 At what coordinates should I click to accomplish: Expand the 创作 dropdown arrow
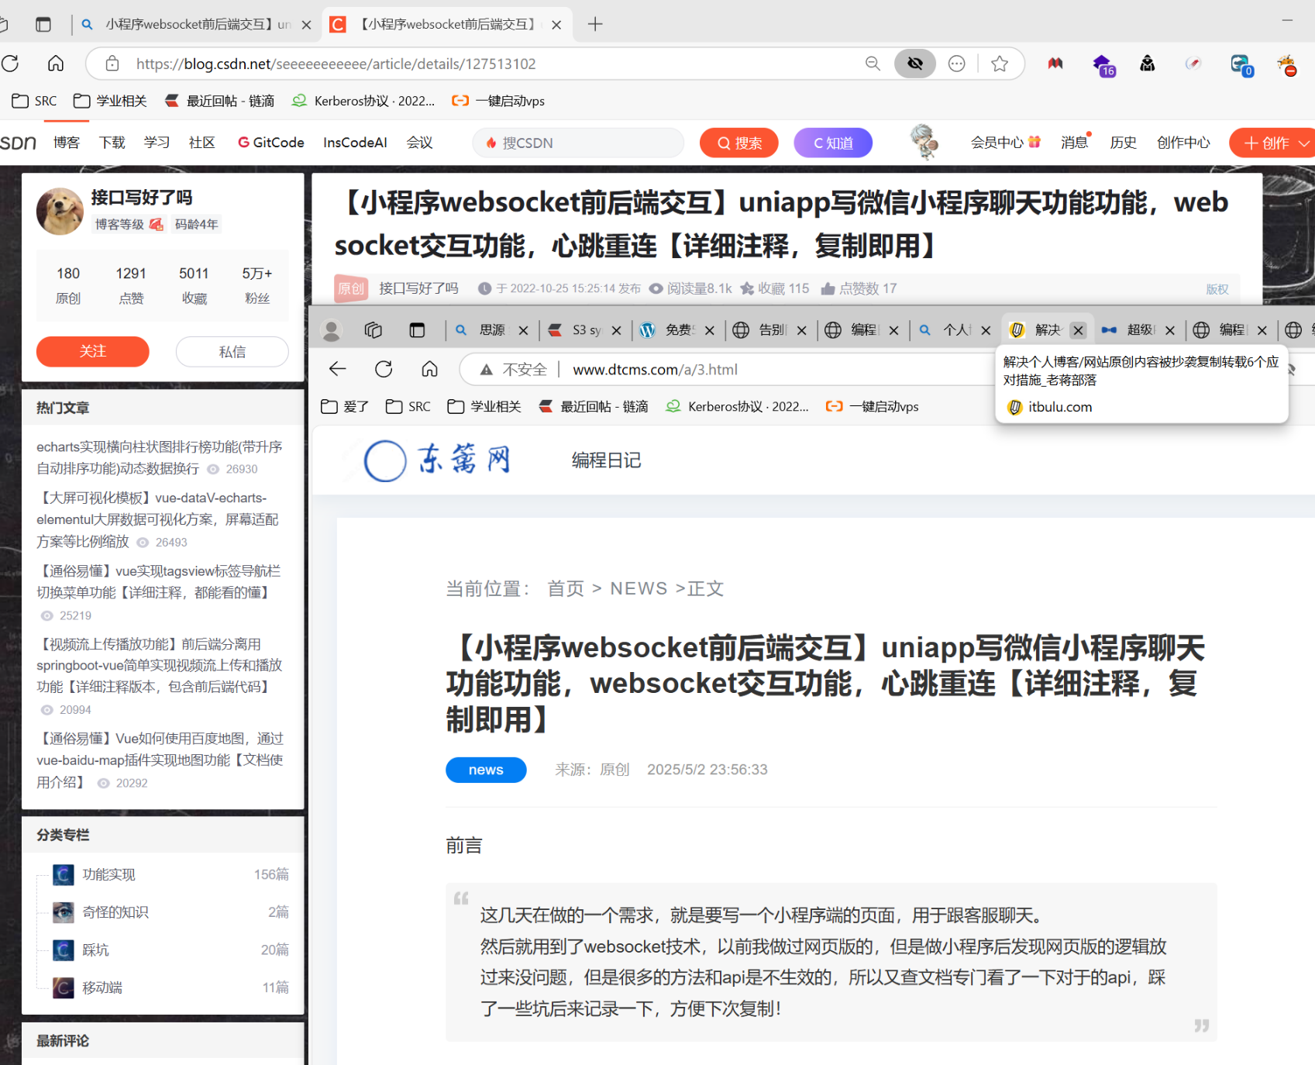pos(1304,143)
